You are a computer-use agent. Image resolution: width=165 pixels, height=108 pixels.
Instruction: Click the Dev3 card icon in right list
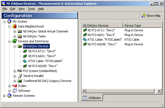pyautogui.click(x=85, y=35)
